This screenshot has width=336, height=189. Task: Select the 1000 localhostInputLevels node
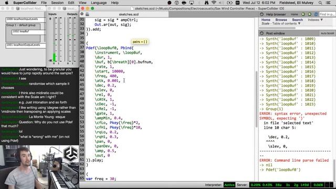(x=26, y=19)
